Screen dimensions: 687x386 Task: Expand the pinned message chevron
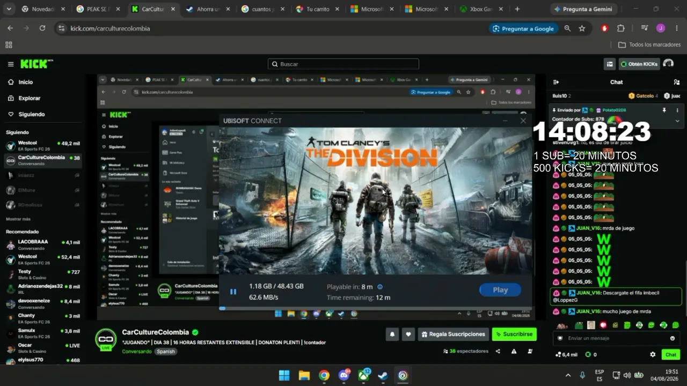point(677,121)
